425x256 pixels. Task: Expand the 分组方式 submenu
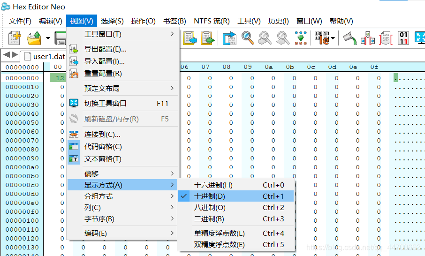point(123,196)
